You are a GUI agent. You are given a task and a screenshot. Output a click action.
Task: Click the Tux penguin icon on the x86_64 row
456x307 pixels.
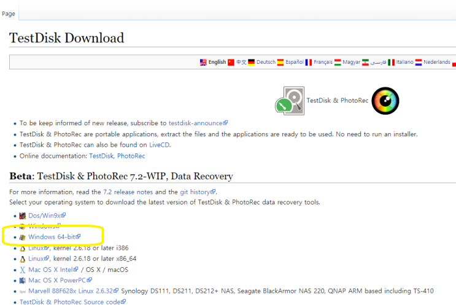(22, 259)
